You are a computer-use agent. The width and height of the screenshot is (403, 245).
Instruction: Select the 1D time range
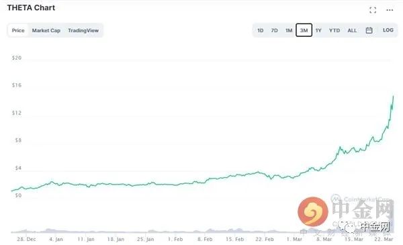point(261,30)
